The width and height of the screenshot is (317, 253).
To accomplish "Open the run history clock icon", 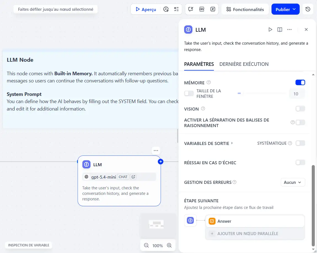I will (x=166, y=9).
